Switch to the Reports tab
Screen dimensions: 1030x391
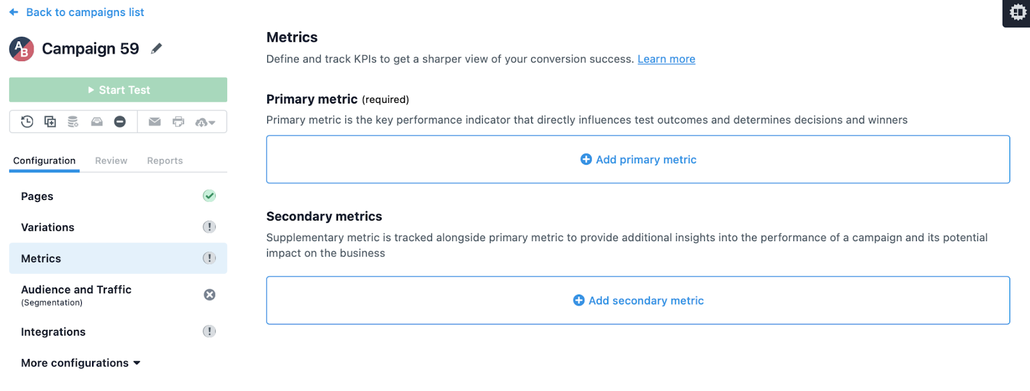[x=165, y=161]
